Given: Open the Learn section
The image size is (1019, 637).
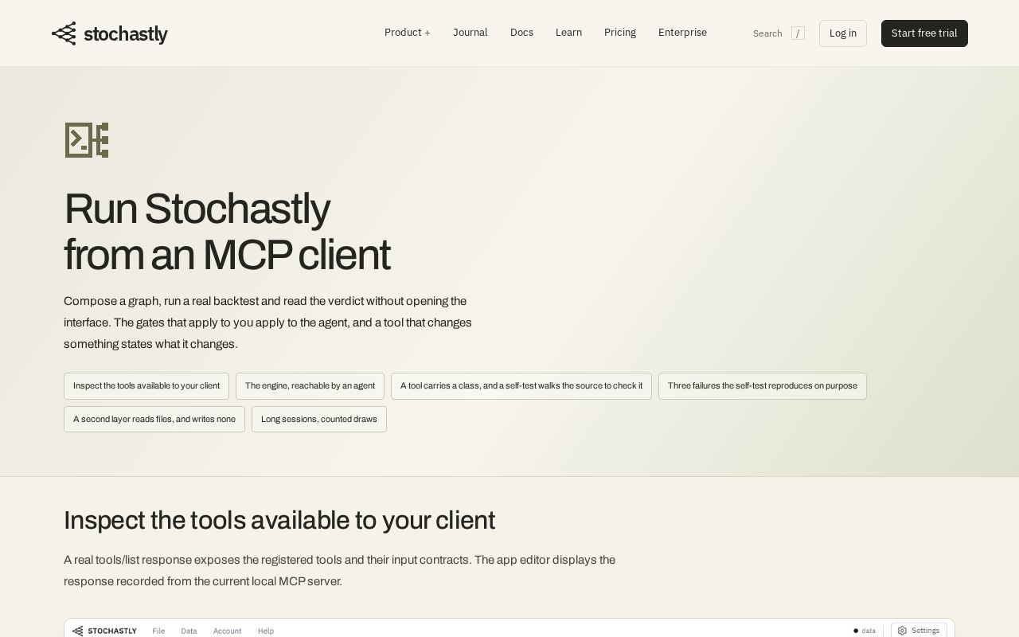Looking at the screenshot, I should (568, 33).
